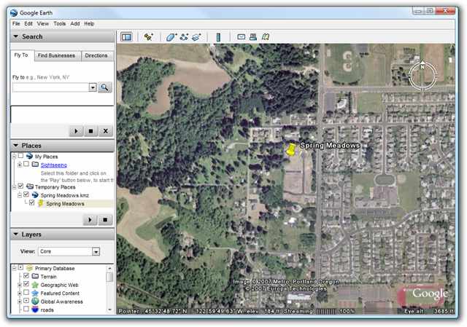Toggle the sidebar show/hide icon
The width and height of the screenshot is (467, 327).
(x=126, y=37)
